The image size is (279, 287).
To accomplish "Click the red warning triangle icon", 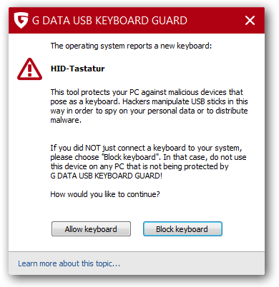I will pos(29,69).
